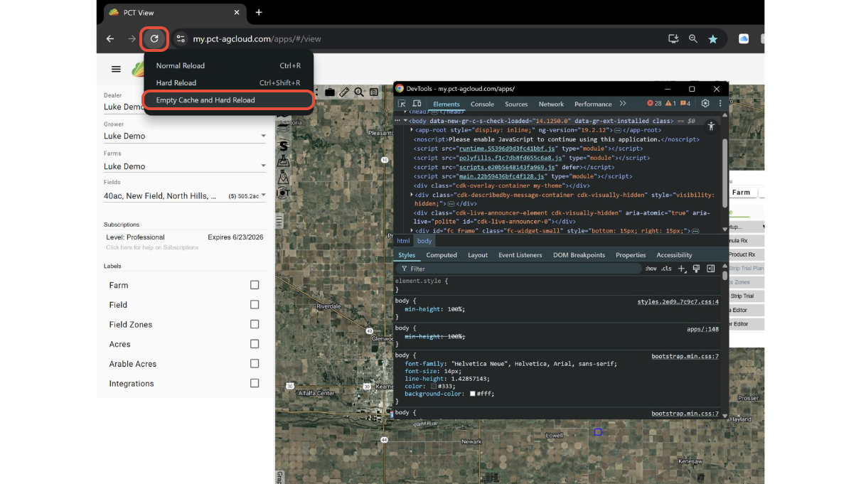Toggle DevTools inspect element picker

pos(402,104)
